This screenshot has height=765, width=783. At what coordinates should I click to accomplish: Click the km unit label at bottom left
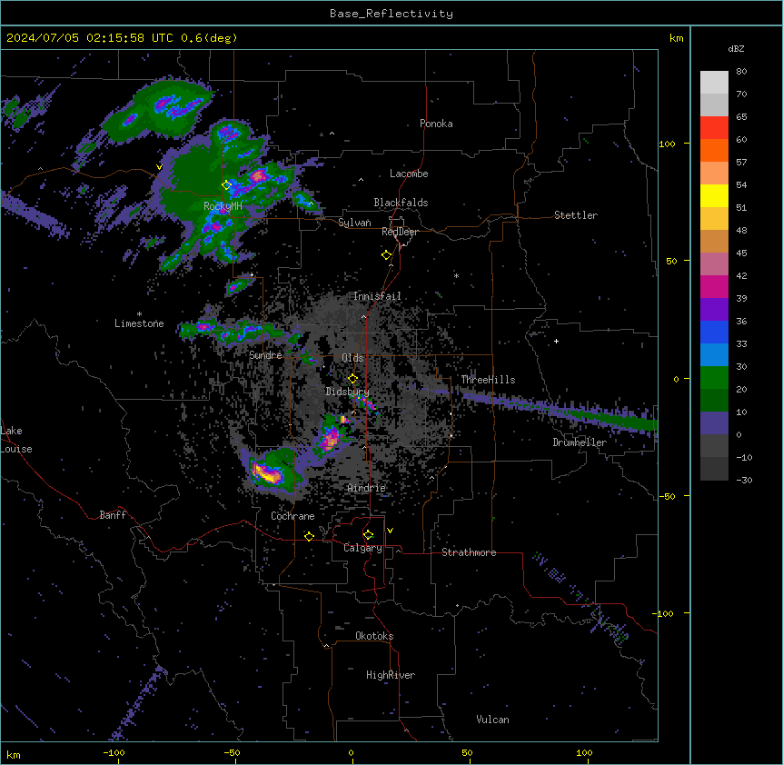click(x=14, y=754)
